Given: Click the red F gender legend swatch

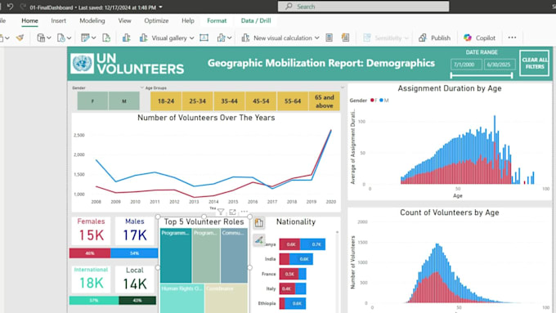Looking at the screenshot, I should [x=372, y=101].
